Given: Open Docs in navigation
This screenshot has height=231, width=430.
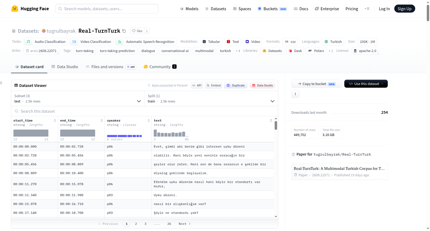Looking at the screenshot, I should (x=301, y=9).
